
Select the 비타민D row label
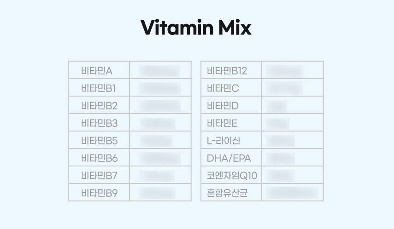[x=223, y=106]
